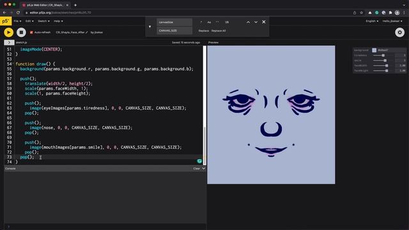Click the tiredness numeric value field
This screenshot has width=409, height=230.
point(401,56)
